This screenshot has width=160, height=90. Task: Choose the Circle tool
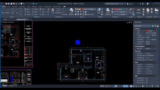(x=12, y=11)
